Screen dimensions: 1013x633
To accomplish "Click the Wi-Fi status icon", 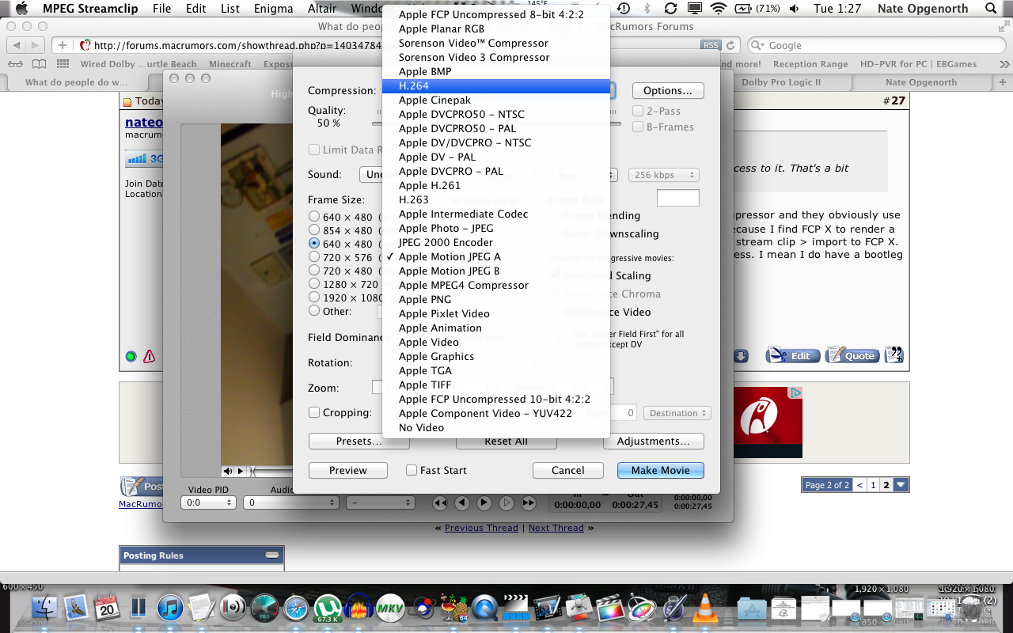I will point(719,9).
